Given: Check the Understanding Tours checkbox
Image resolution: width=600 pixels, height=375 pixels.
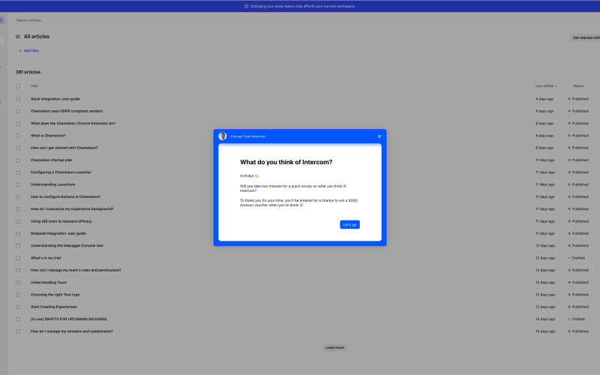Looking at the screenshot, I should pyautogui.click(x=18, y=283).
